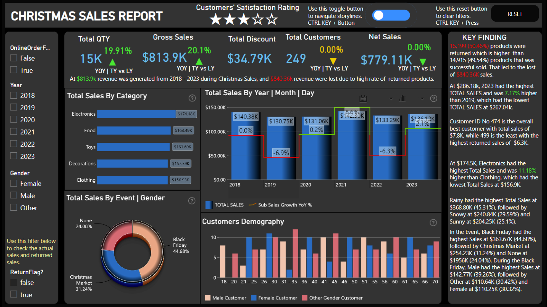Screen dimensions: 547x307
Task: Click the CHRISTMAS SALES REPORT title
Action: click(87, 16)
